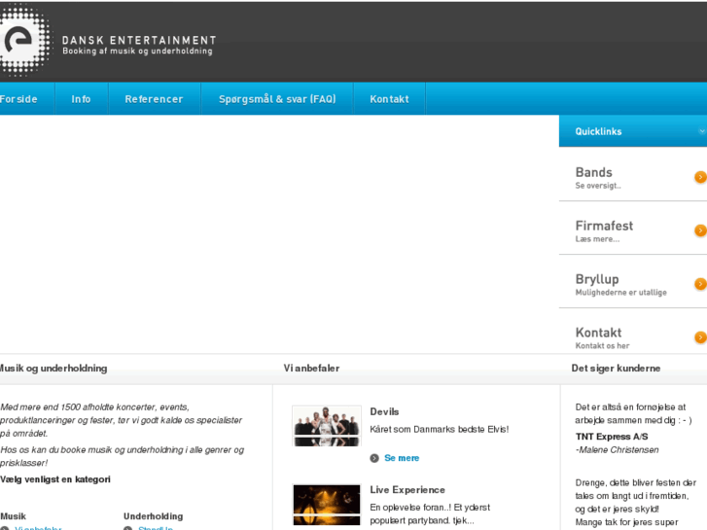The image size is (707, 530).
Task: Click the Quicklinks header
Action: (x=633, y=131)
